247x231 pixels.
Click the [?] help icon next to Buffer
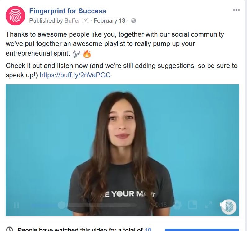[85, 20]
